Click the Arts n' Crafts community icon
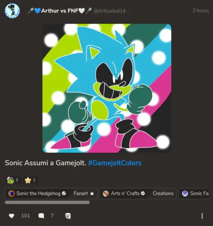Image resolution: width=213 pixels, height=226 pixels. (x=106, y=193)
